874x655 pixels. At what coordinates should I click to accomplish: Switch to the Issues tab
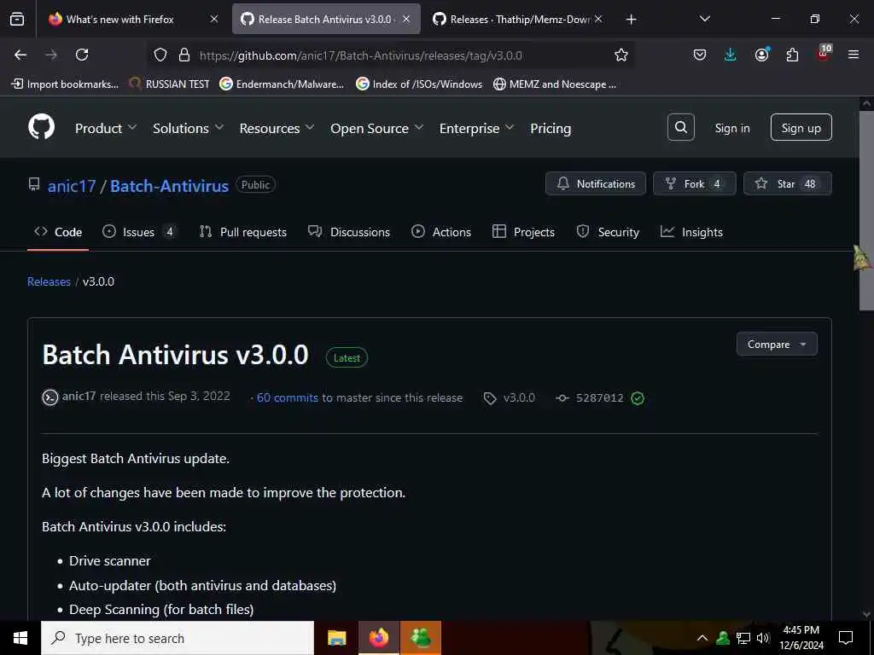[139, 232]
